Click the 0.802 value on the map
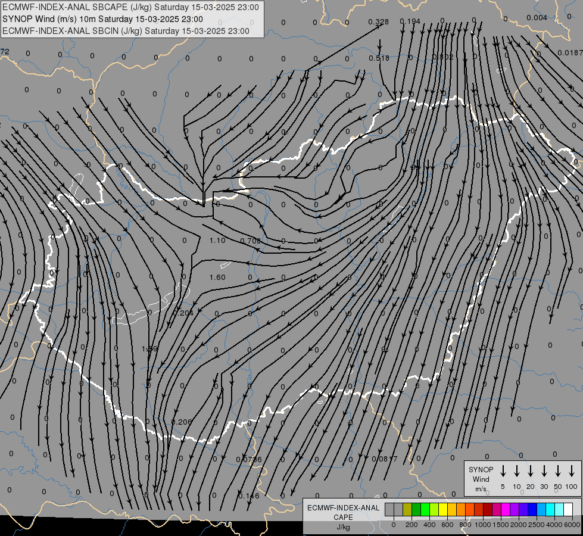Image resolution: width=583 pixels, height=536 pixels. [x=443, y=57]
